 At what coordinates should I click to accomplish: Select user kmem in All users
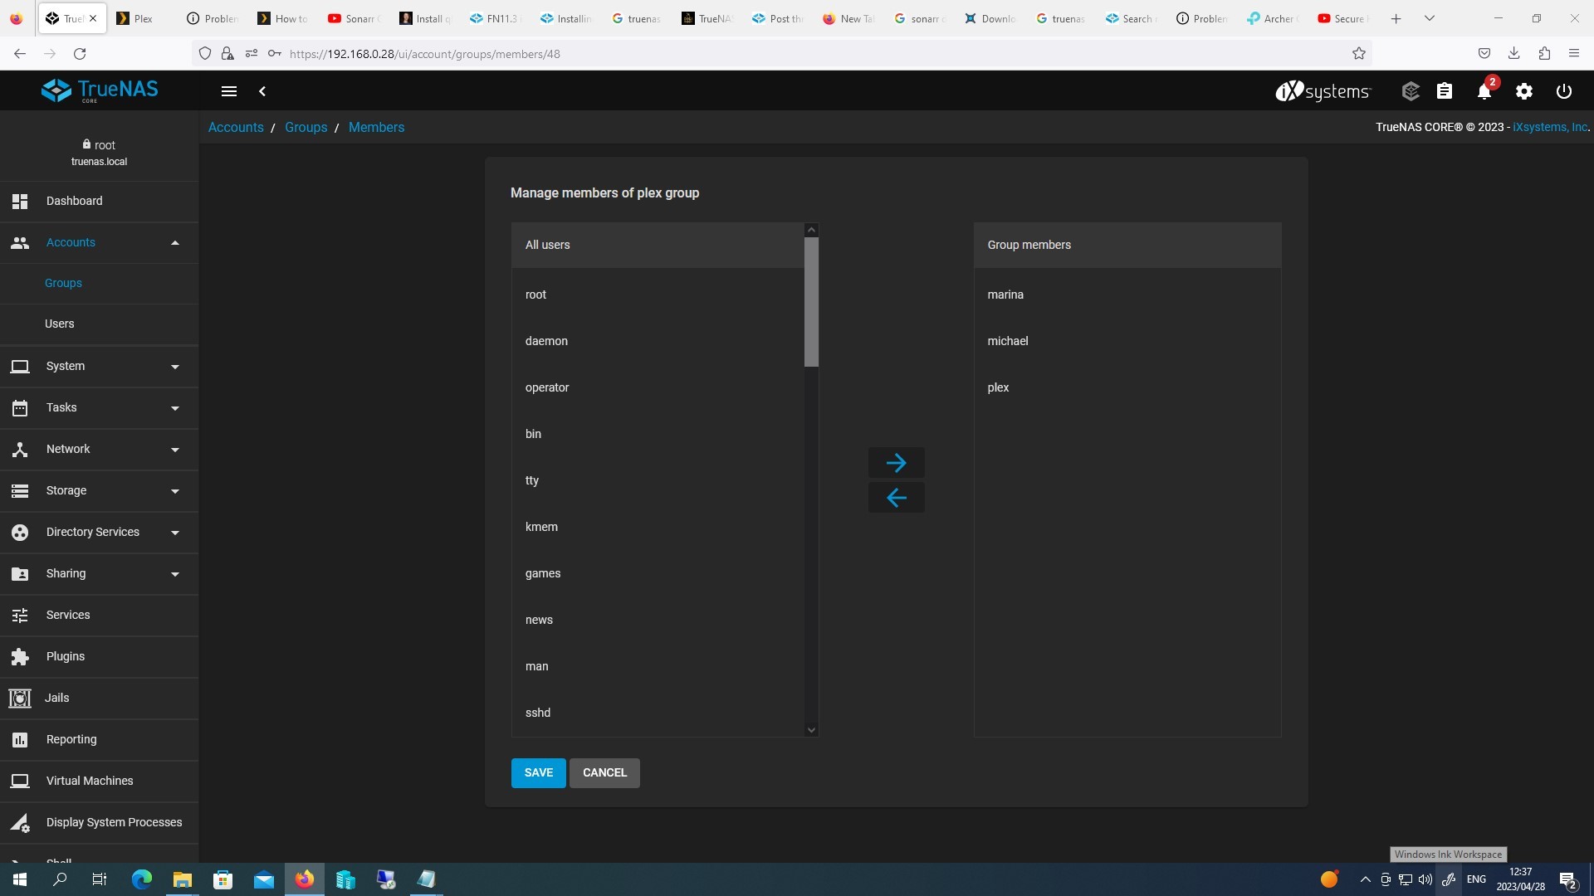658,528
